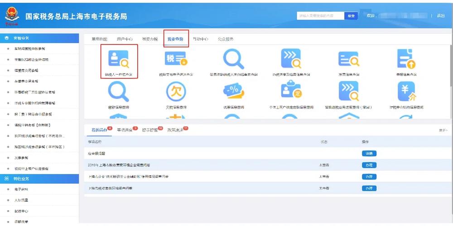Viewport: 453px width, 226px height.
Task: Open the 事项进度 tab
Action: 125,130
